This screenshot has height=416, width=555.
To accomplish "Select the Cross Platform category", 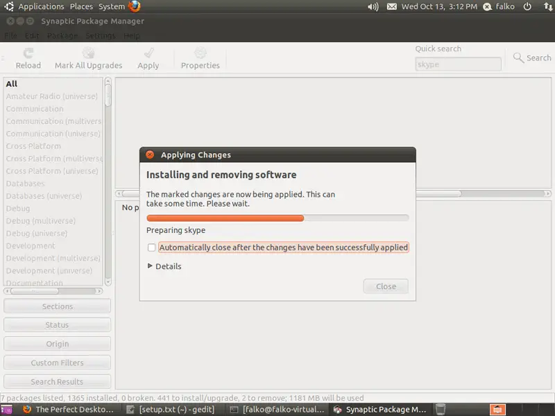I will (53, 146).
